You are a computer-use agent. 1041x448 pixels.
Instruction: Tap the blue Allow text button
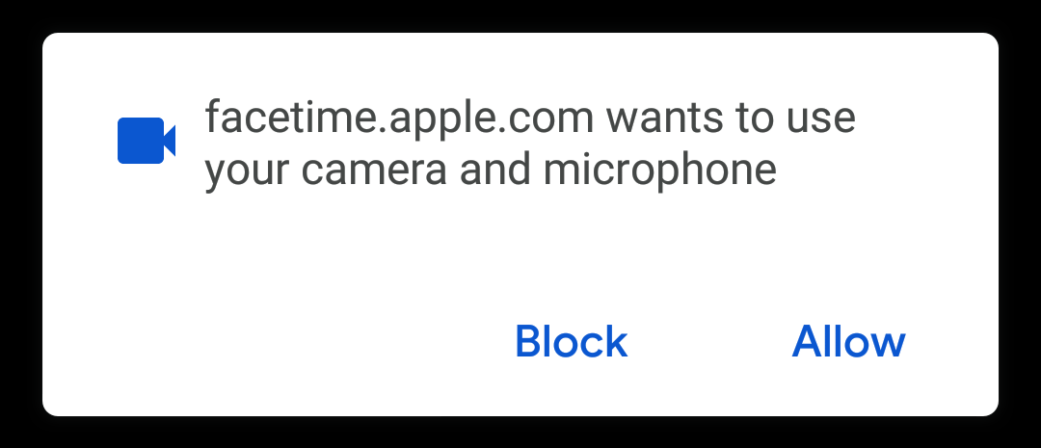tap(848, 342)
